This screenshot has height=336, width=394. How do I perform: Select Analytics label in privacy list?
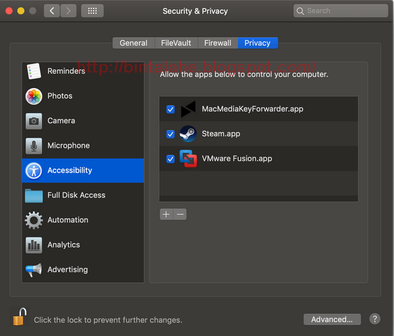[x=64, y=244]
